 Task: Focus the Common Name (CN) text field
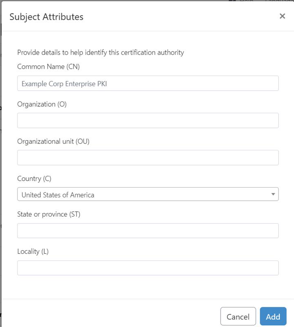coord(148,83)
